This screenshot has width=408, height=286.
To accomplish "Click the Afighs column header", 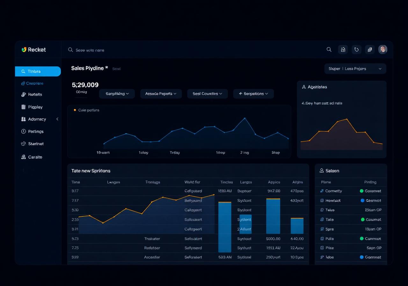I will (x=298, y=182).
